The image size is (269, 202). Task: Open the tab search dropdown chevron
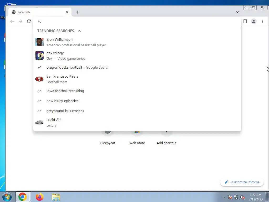(237, 12)
